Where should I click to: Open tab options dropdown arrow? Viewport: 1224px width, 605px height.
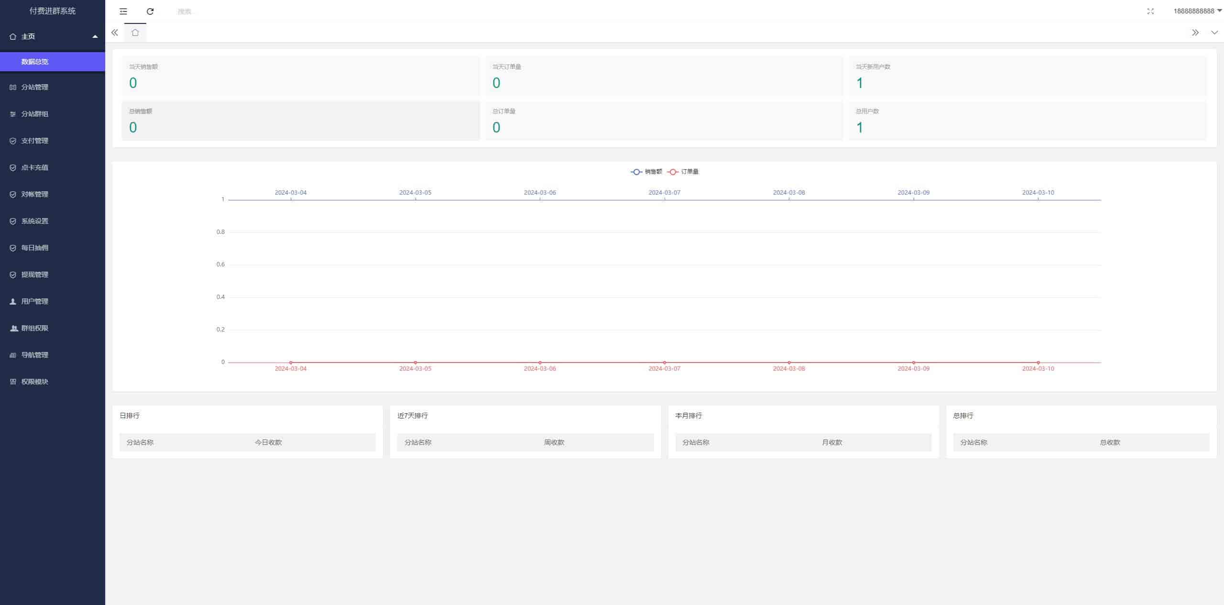(1214, 33)
